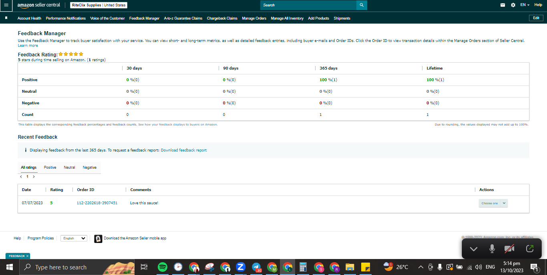The width and height of the screenshot is (547, 275).
Task: Go to the next feedback page arrow
Action: [x=34, y=176]
